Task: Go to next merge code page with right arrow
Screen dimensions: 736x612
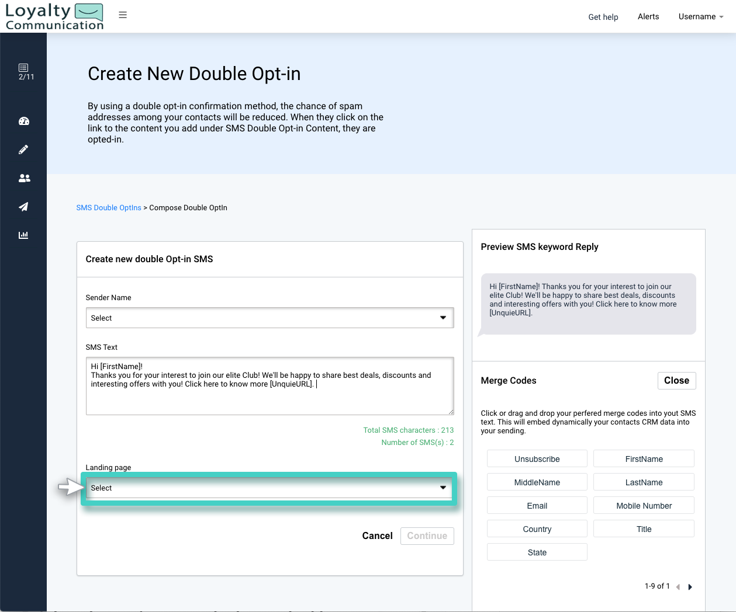Action: click(690, 586)
